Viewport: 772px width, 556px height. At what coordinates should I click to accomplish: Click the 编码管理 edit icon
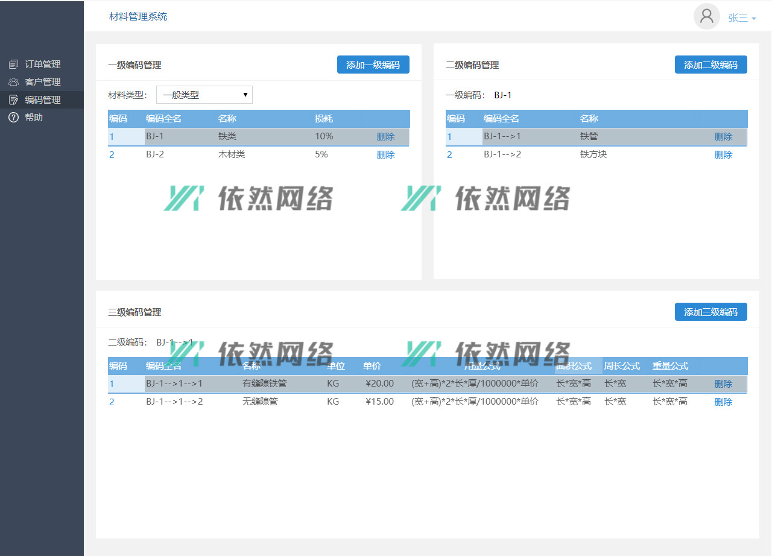13,100
